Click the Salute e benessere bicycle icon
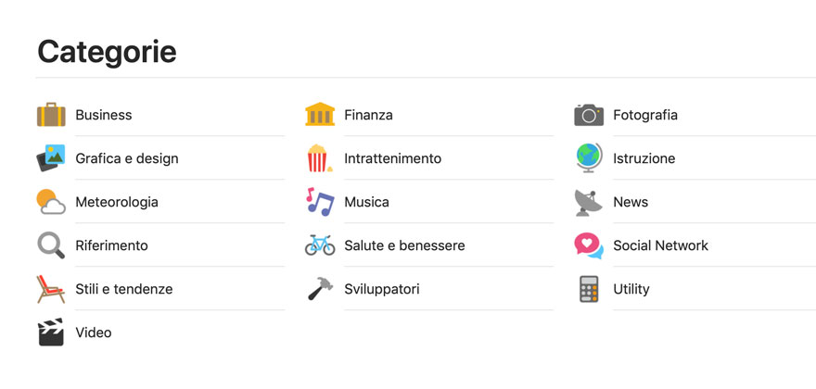Viewport: 816px width, 389px height. [320, 245]
